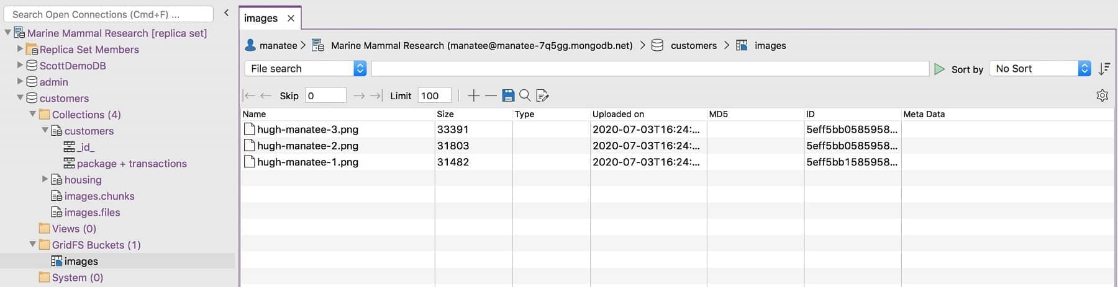Open the settings gear above the table
The height and width of the screenshot is (287, 1118).
pyautogui.click(x=1102, y=95)
